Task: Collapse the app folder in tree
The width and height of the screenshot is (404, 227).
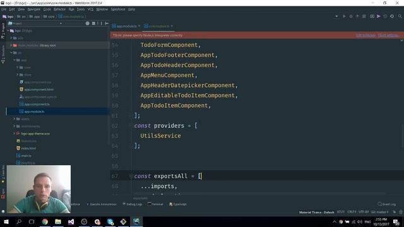Action: click(15, 60)
